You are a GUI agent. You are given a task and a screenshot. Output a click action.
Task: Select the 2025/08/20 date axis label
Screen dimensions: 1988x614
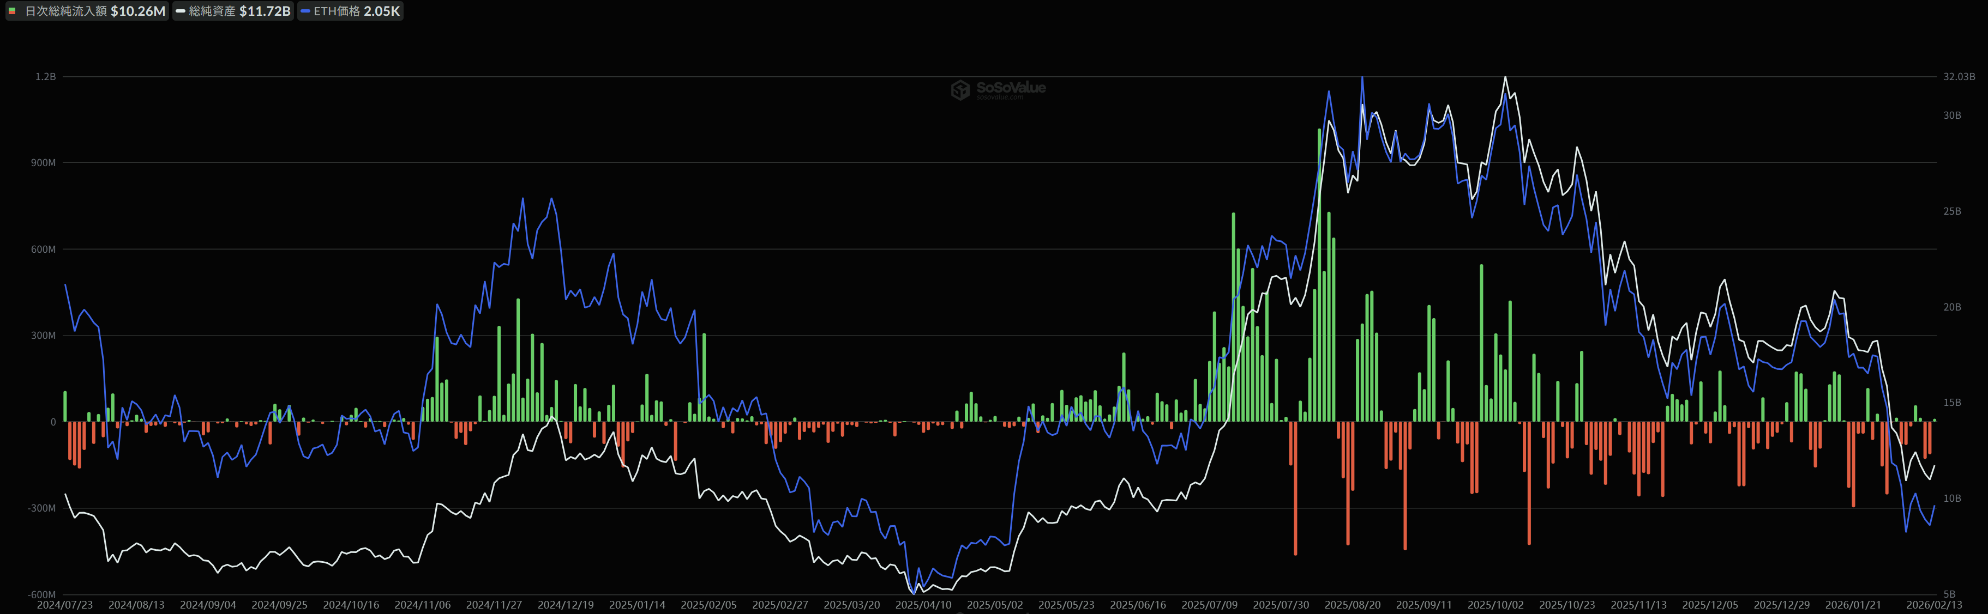(1352, 605)
